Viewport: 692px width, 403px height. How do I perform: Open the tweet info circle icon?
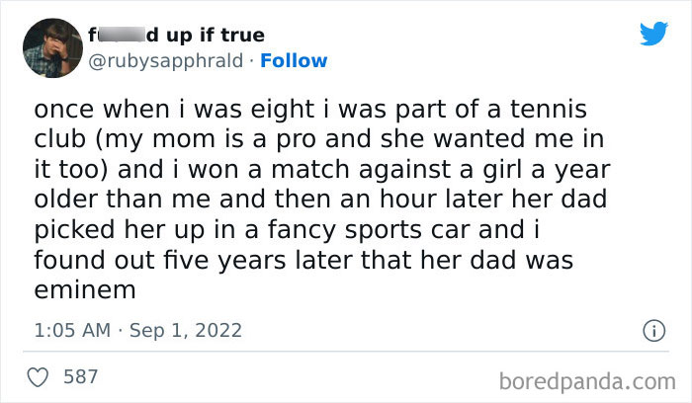[652, 329]
